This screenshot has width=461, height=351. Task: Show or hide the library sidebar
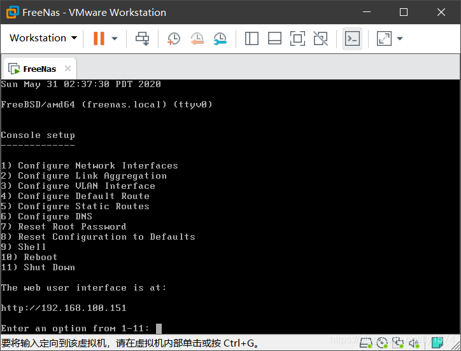point(252,39)
